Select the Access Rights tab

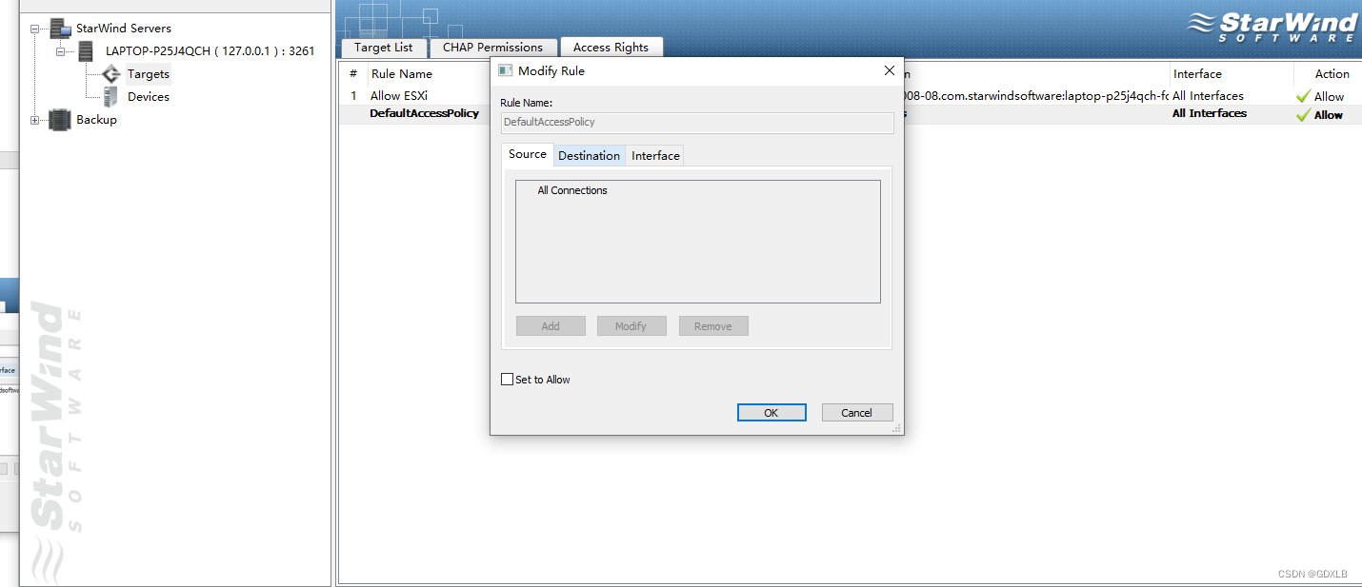pyautogui.click(x=611, y=48)
